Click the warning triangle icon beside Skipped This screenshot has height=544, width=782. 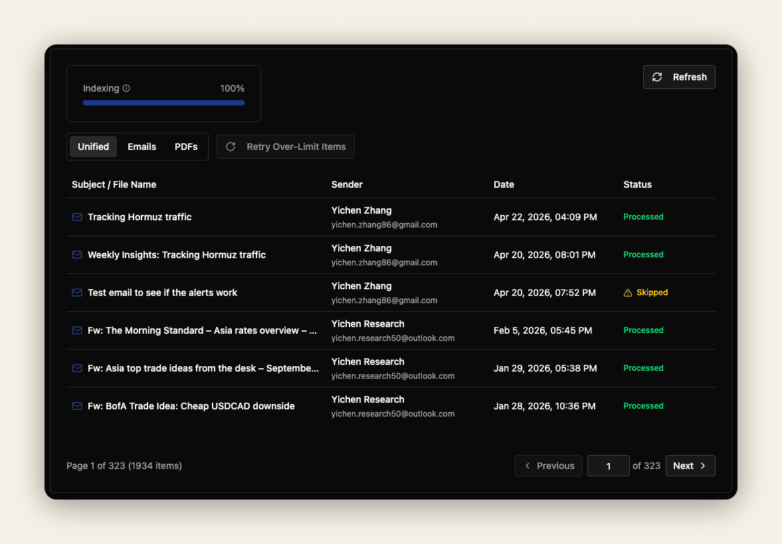coord(628,293)
